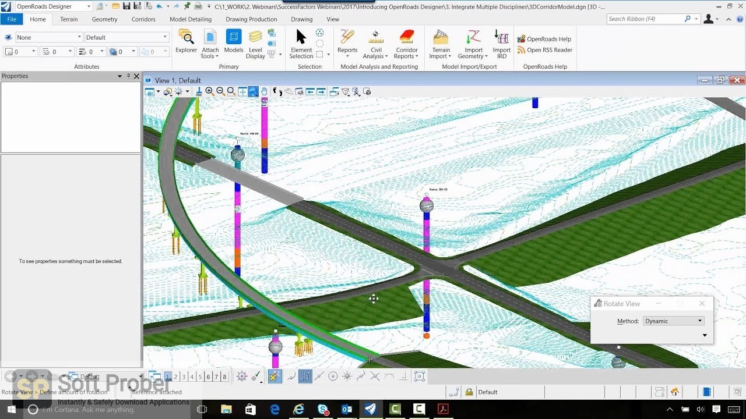Toggle view number 8 button
The image size is (746, 419).
point(224,377)
